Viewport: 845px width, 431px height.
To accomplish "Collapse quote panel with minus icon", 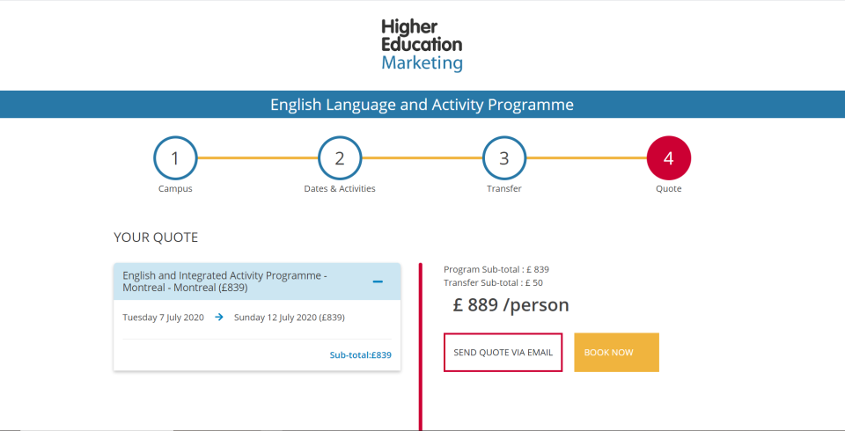I will pyautogui.click(x=378, y=281).
